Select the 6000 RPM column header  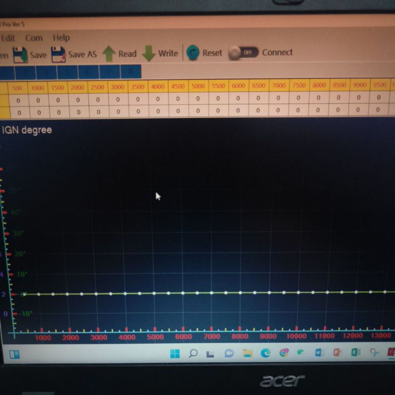point(238,85)
